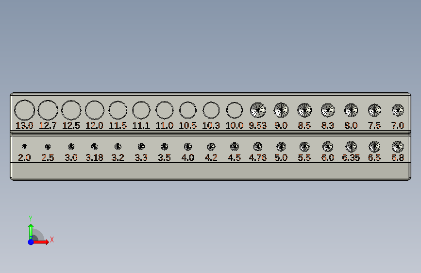This screenshot has height=273, width=421.
Task: Click the blue Z axis ball of the triad
Action: click(31, 242)
